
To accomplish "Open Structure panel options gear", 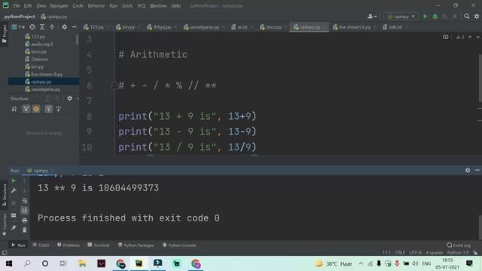I will click(x=70, y=99).
